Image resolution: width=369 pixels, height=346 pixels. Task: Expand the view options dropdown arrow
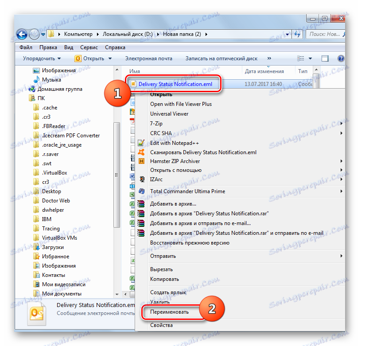pyautogui.click(x=310, y=58)
